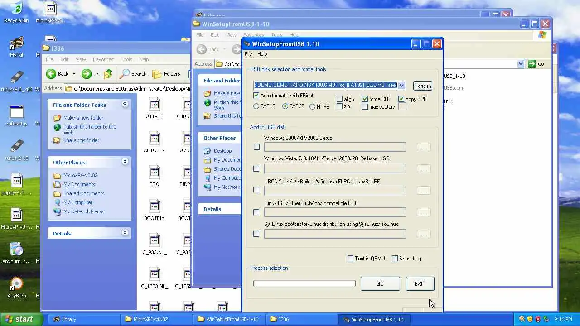Open Favorites menu in I386 window
580x326 pixels.
coord(103,59)
